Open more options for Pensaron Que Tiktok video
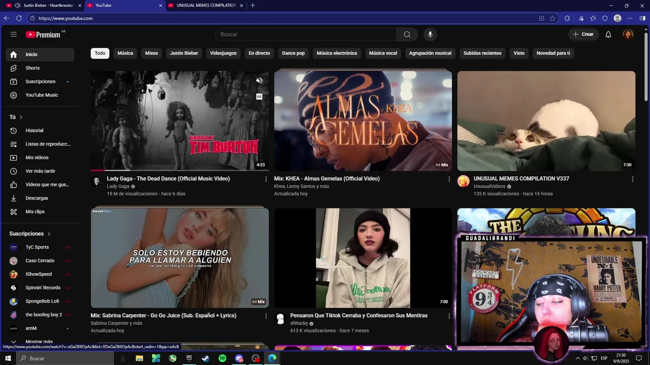Image resolution: width=650 pixels, height=365 pixels. [449, 316]
